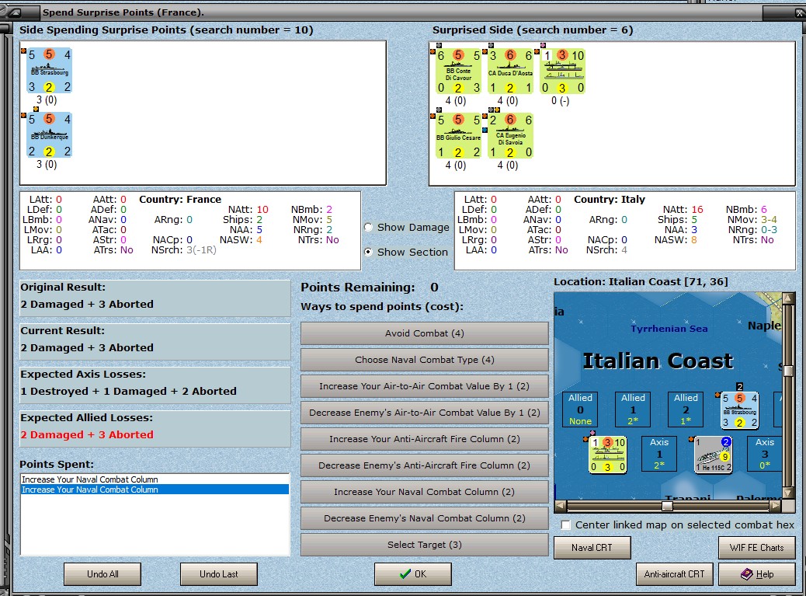Click the map horizontal scrollbar thumb
Image resolution: width=806 pixels, height=596 pixels.
click(x=667, y=506)
